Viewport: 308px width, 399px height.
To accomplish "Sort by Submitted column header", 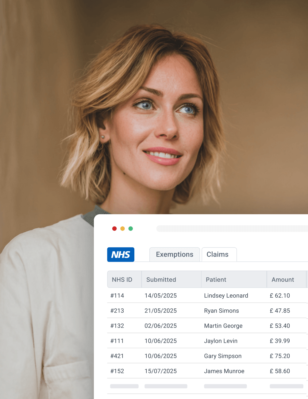I will tap(171, 279).
